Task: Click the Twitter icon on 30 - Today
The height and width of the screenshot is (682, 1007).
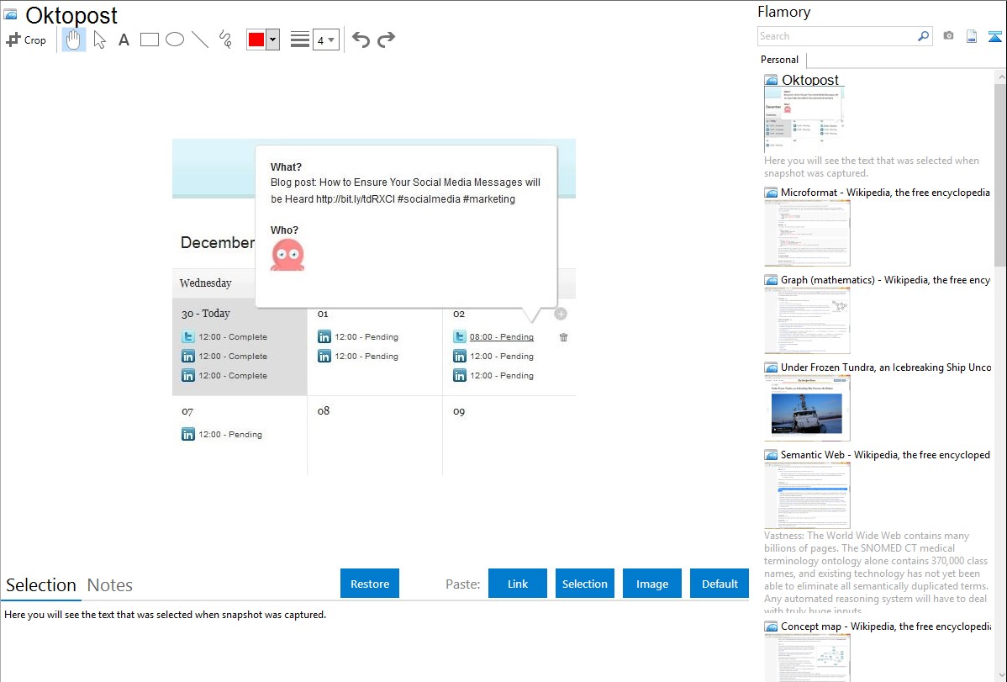Action: point(188,337)
